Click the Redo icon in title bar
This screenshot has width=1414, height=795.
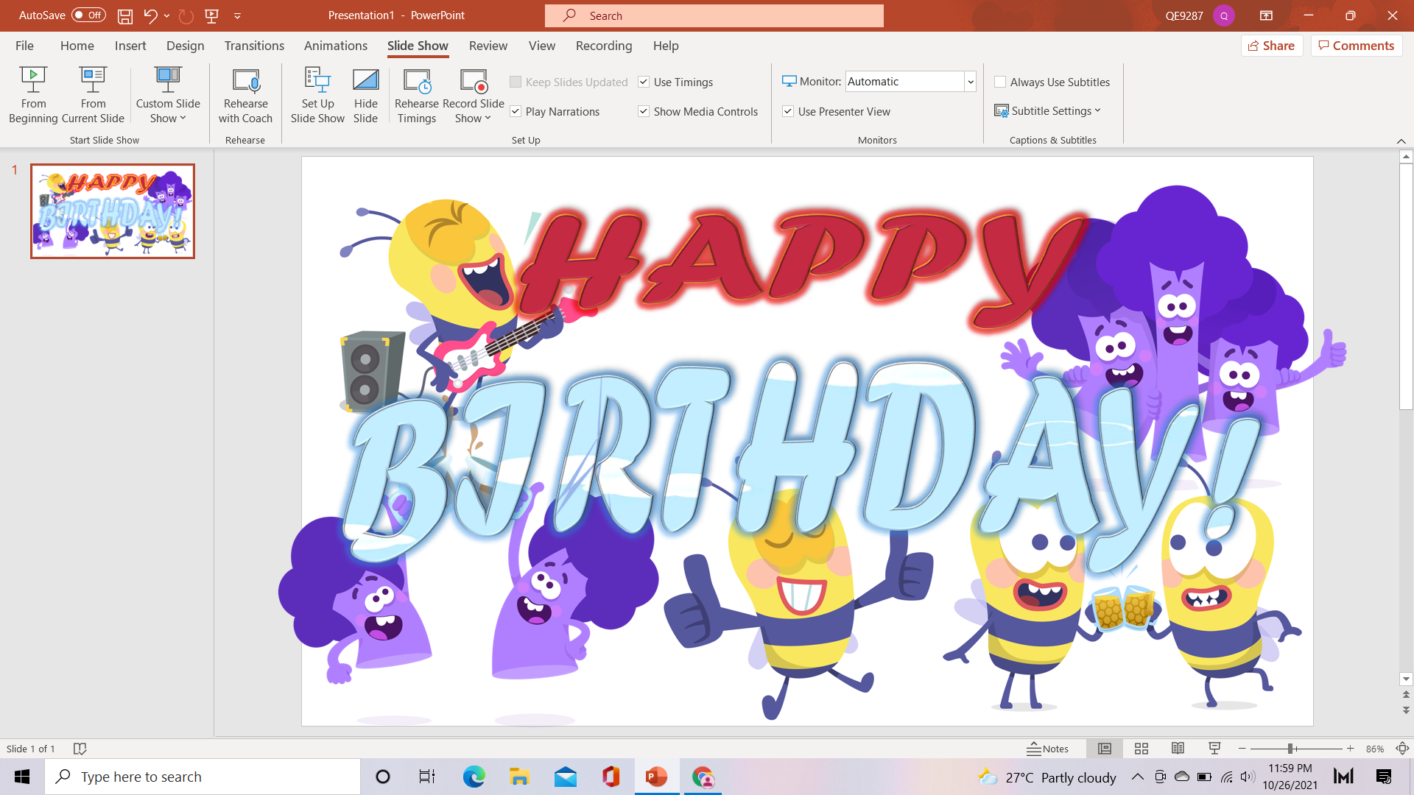pyautogui.click(x=186, y=15)
